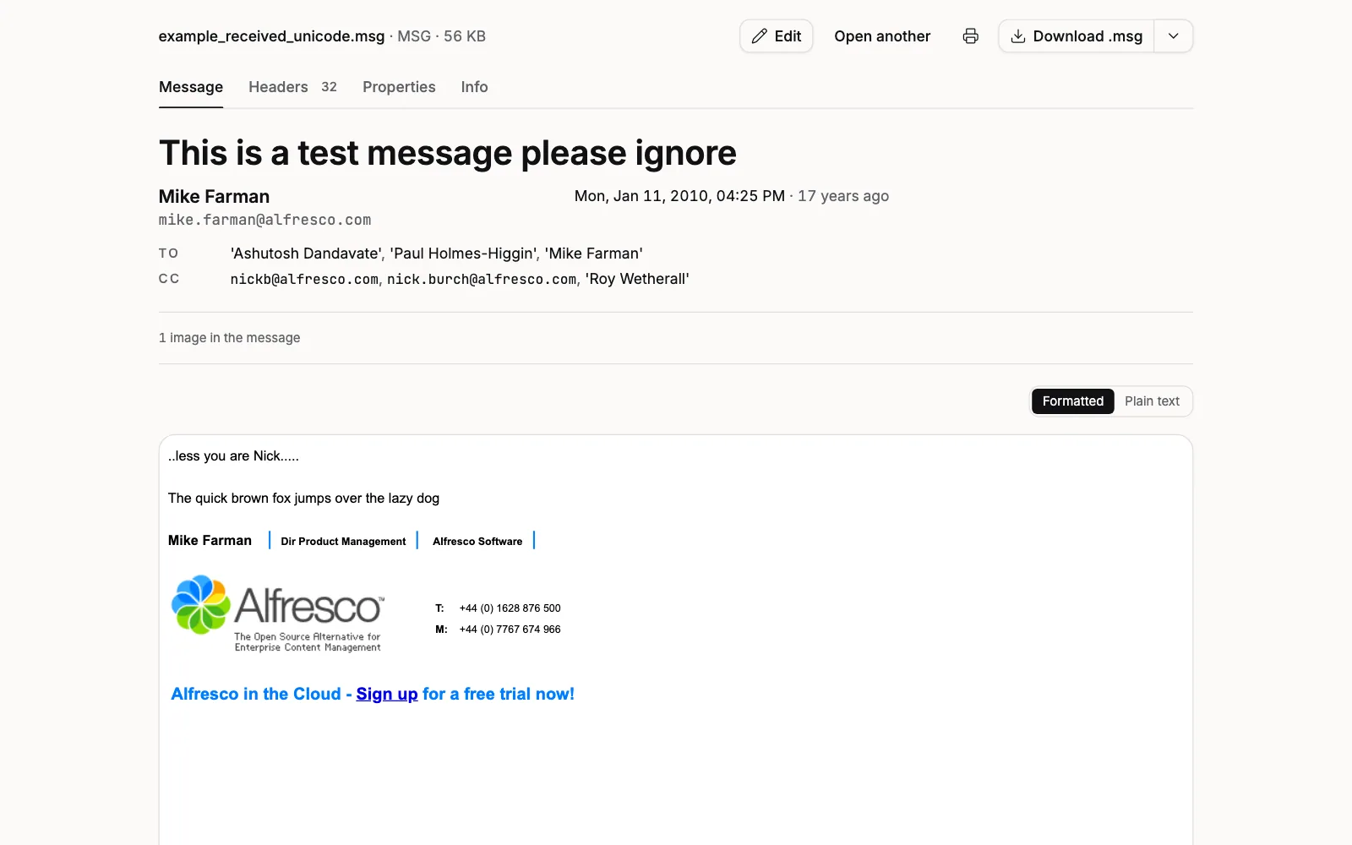Viewport: 1352px width, 845px height.
Task: Click Open another
Action: coord(882,36)
